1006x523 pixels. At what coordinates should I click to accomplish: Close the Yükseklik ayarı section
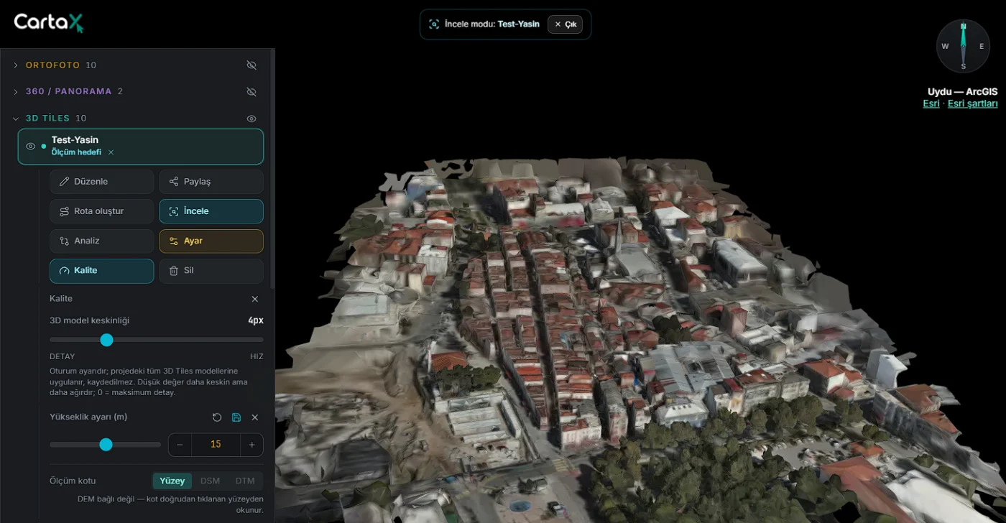tap(254, 417)
